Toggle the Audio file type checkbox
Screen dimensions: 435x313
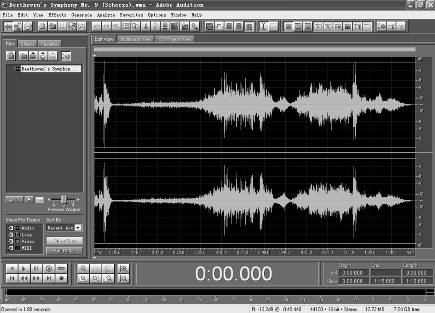click(x=11, y=228)
